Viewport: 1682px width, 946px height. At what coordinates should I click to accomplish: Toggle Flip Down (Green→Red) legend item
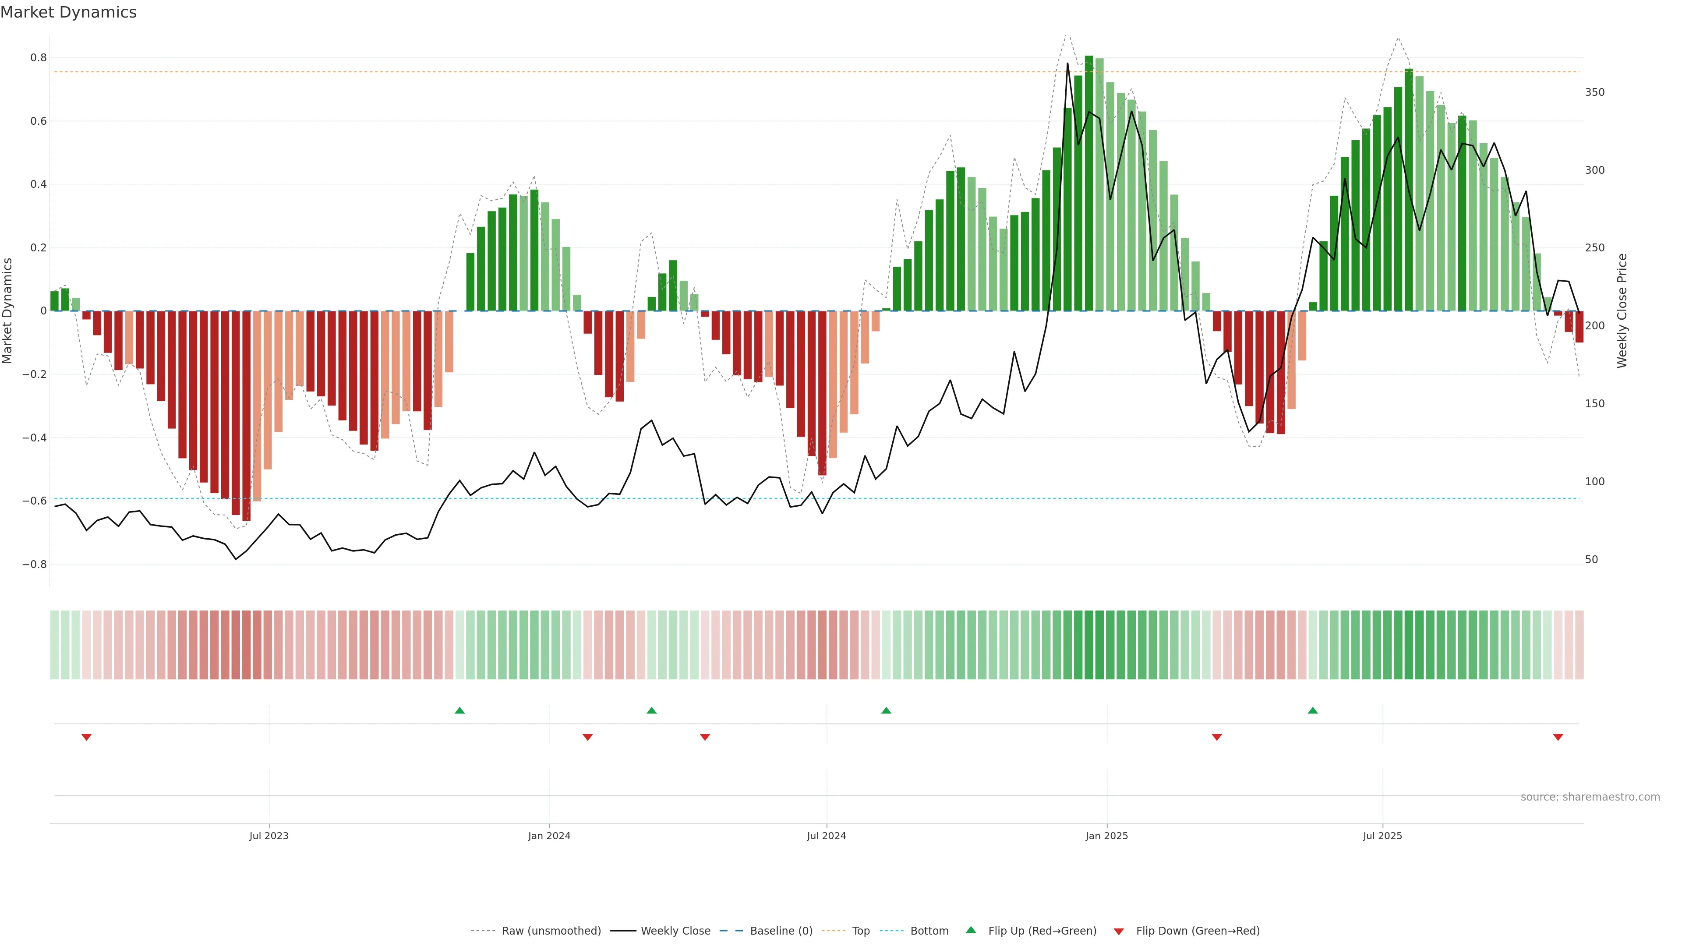(1198, 931)
